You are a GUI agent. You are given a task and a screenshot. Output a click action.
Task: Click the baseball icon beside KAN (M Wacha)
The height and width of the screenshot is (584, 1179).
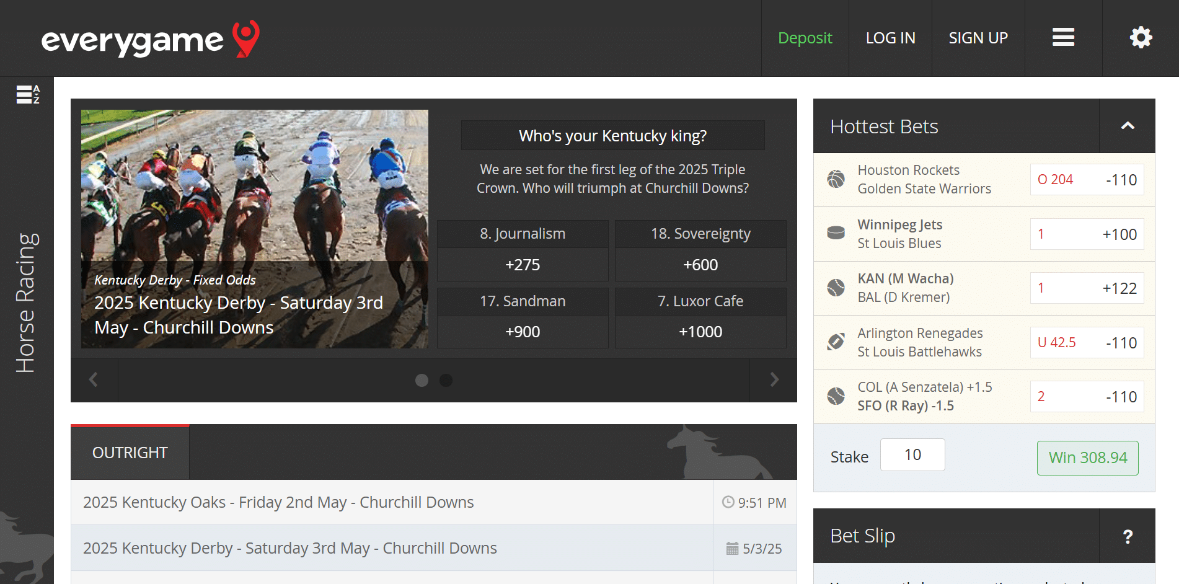(836, 288)
